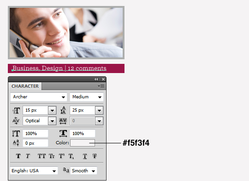Click the #f5f3f4 color label

click(136, 143)
